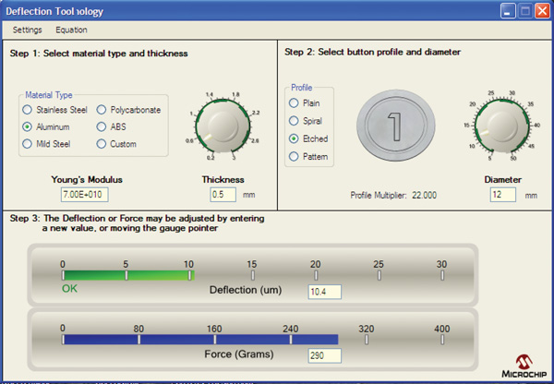Select Mild Steel material
The width and height of the screenshot is (554, 384).
pyautogui.click(x=28, y=144)
